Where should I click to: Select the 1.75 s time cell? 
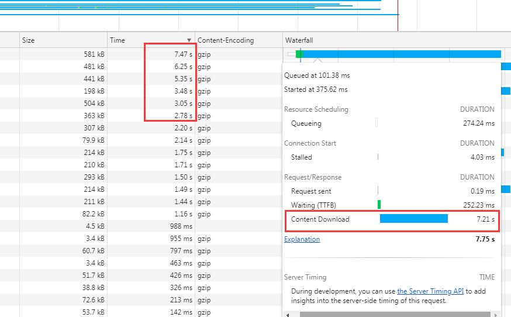[x=151, y=153]
